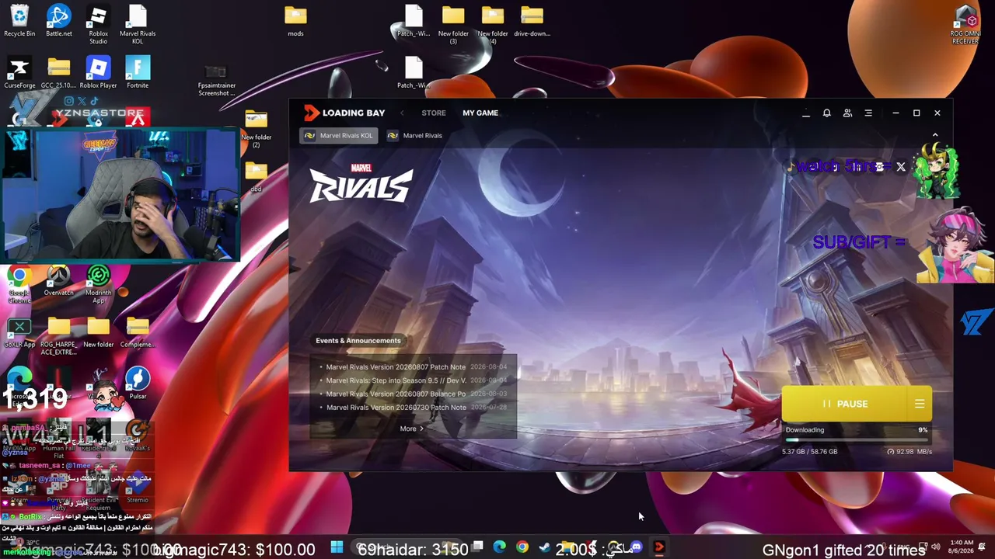This screenshot has width=995, height=559.
Task: Open the Windows Start menu
Action: click(337, 548)
